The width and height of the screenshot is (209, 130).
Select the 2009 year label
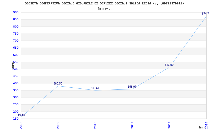tap(58, 125)
